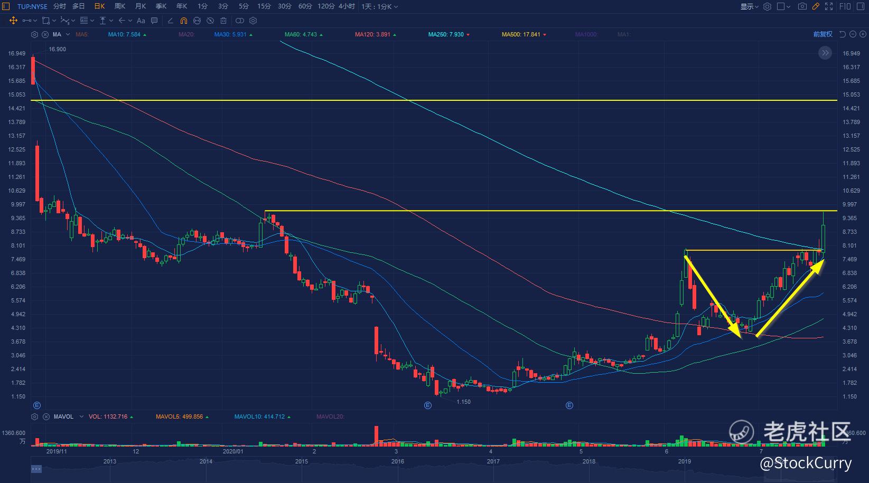Select the 15分 timeframe
869x483 pixels.
(x=264, y=6)
